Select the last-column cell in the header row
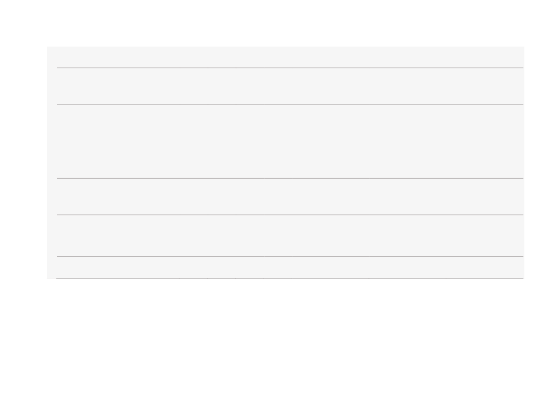The width and height of the screenshot is (558, 394). click(484, 57)
